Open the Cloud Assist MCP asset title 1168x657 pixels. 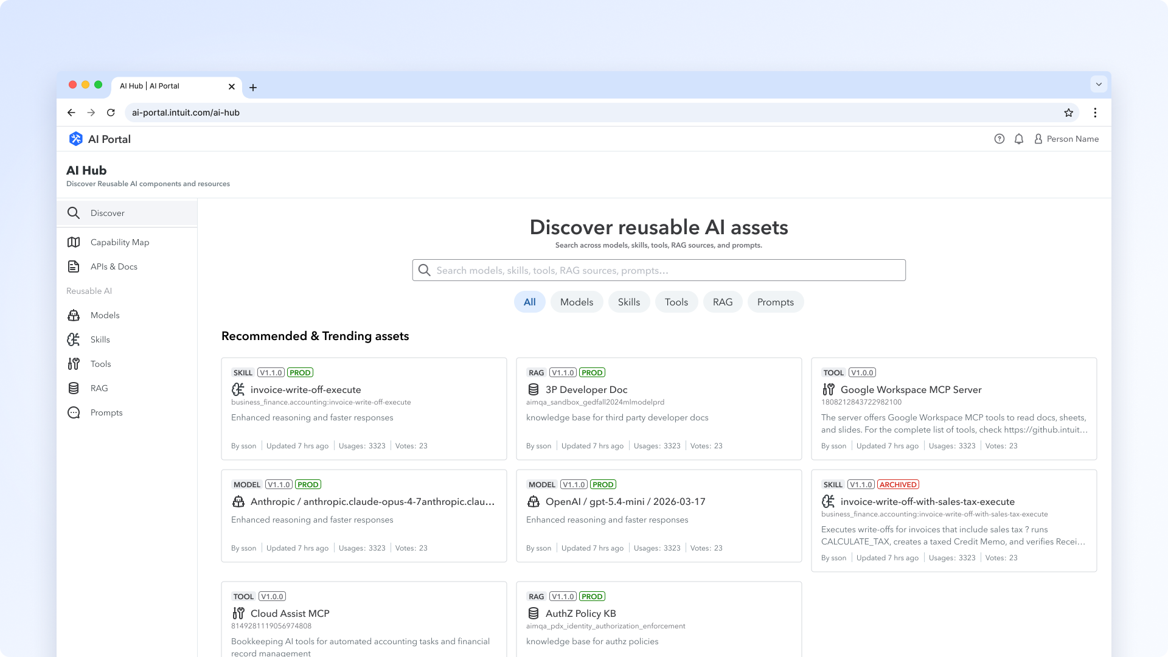pos(290,613)
